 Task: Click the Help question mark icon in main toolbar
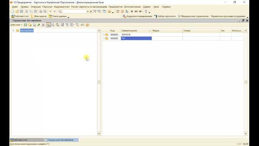click(x=109, y=11)
